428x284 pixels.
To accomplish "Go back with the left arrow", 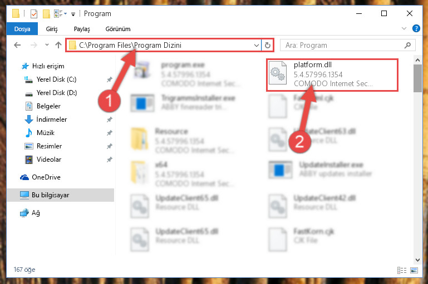I will click(x=17, y=45).
